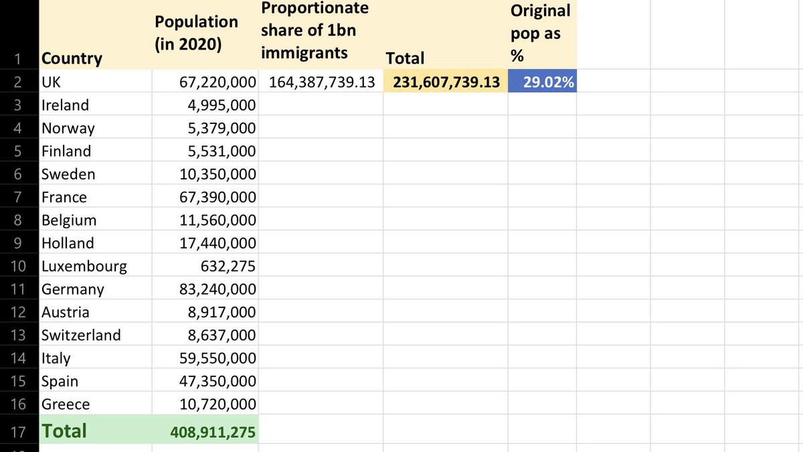Select row header number 8
The height and width of the screenshot is (452, 803).
click(x=19, y=220)
